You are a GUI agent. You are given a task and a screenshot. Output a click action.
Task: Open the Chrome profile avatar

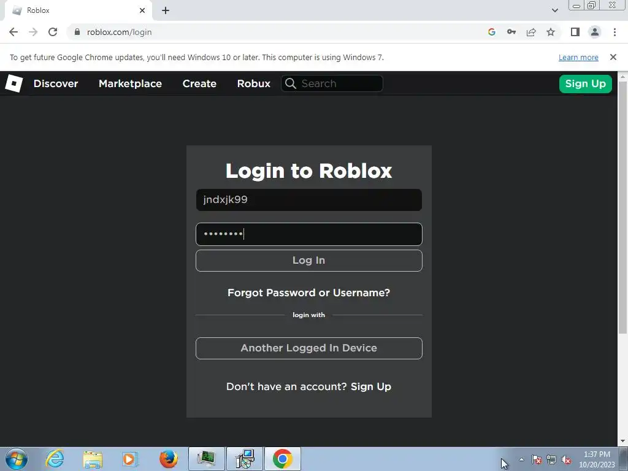coord(595,32)
